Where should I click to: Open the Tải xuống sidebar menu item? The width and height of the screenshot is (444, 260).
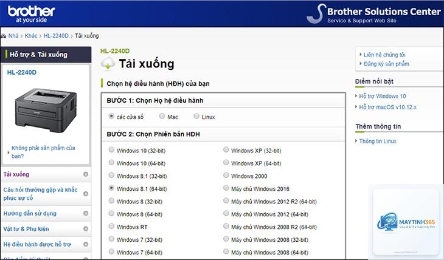click(x=46, y=174)
